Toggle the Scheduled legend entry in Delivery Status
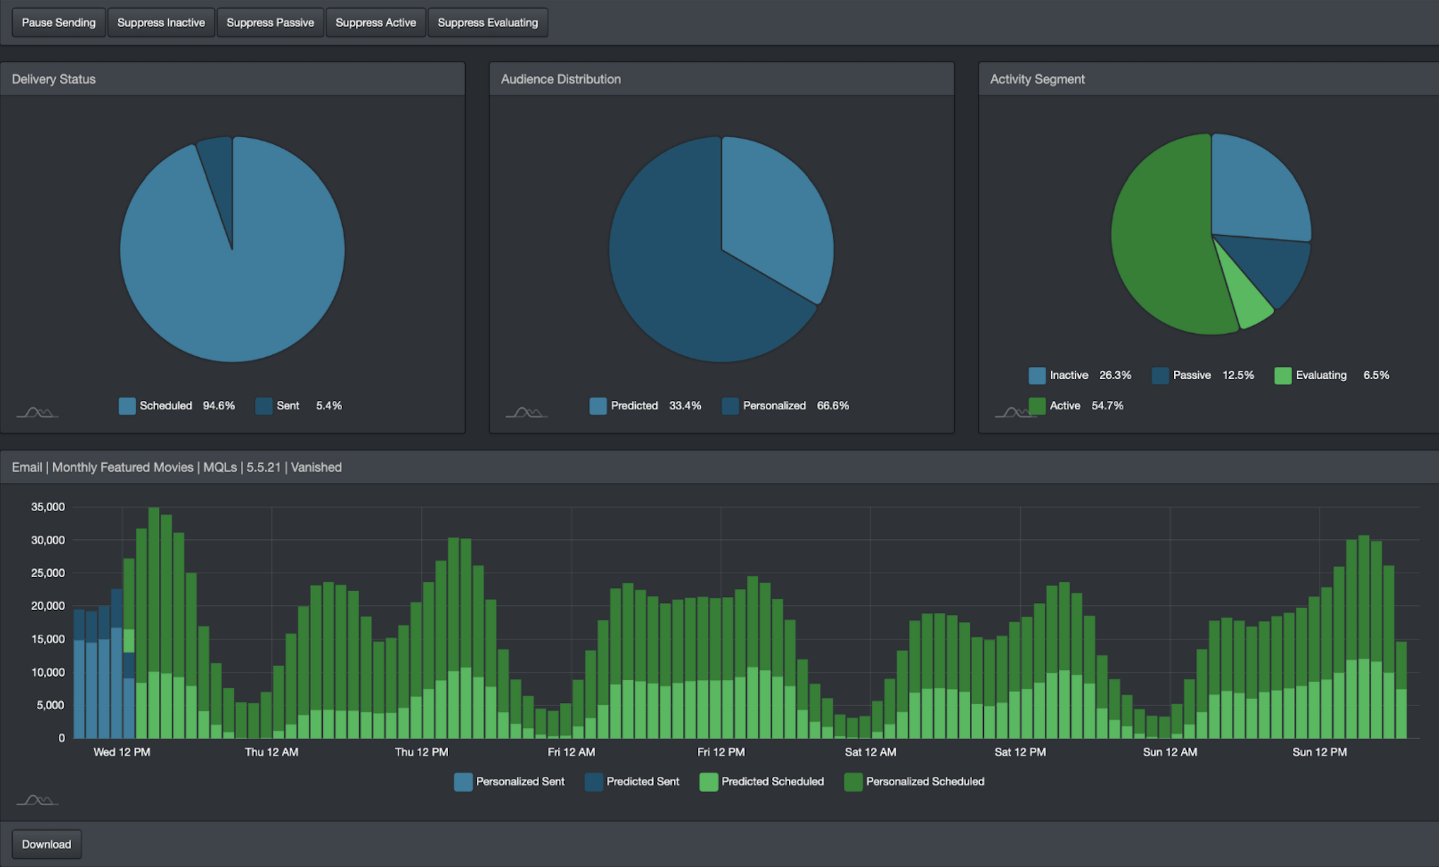 (x=165, y=406)
